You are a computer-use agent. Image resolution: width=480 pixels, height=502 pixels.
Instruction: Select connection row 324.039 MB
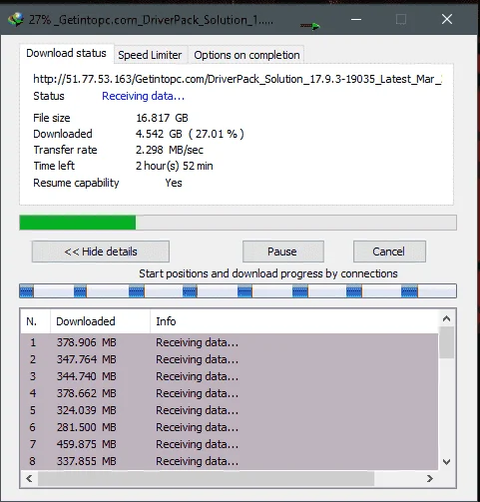(x=230, y=410)
